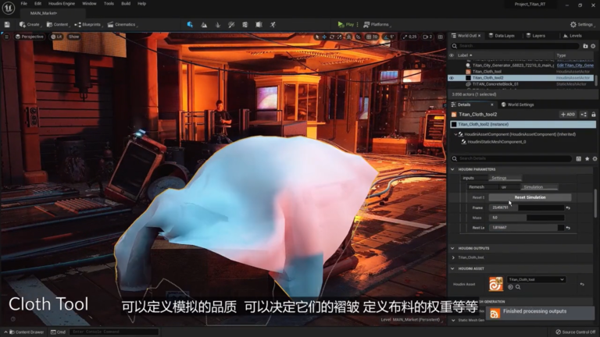The image size is (600, 337).
Task: Toggle visibility of Titan_Cloth_tool2 actor
Action: click(x=452, y=78)
